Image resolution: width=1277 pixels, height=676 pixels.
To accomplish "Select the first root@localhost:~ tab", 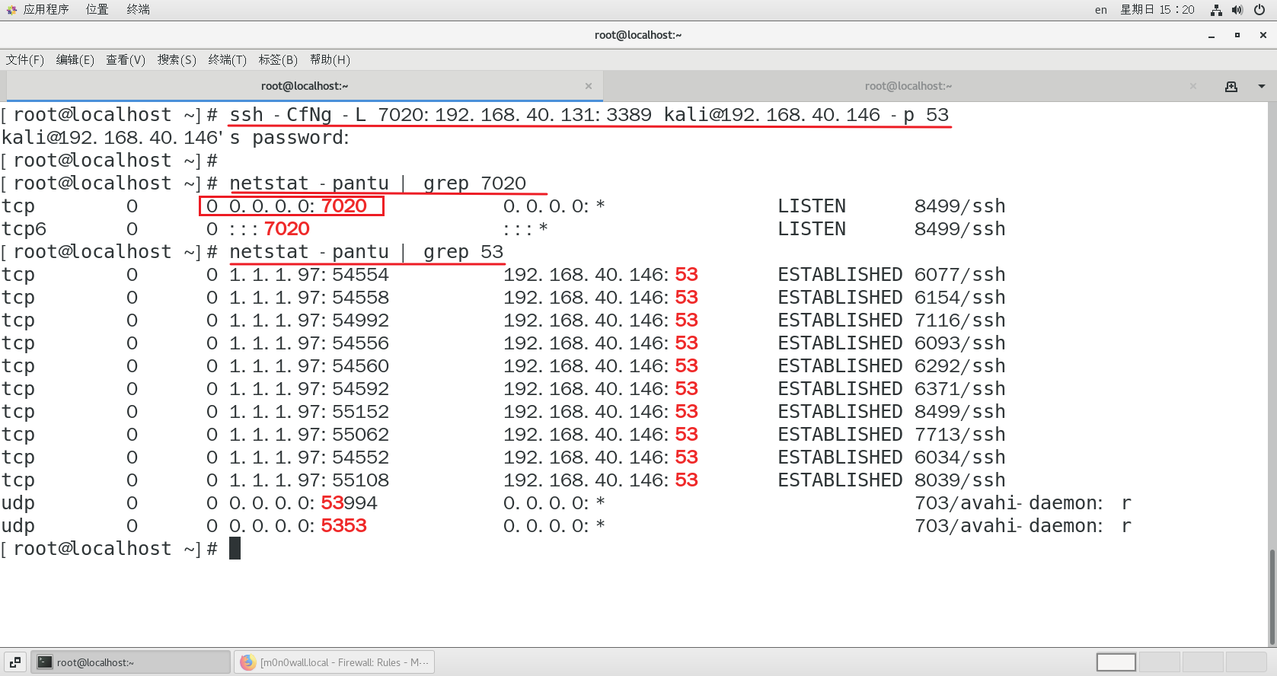I will tap(305, 86).
